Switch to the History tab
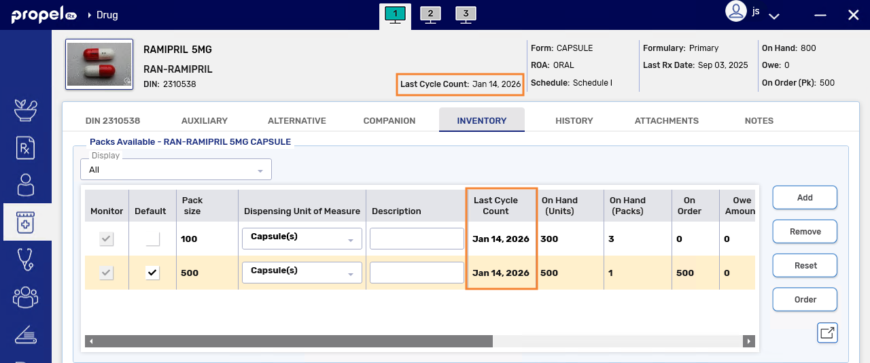This screenshot has width=870, height=363. [574, 120]
